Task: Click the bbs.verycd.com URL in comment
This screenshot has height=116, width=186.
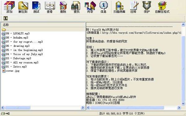Action: coord(142,33)
